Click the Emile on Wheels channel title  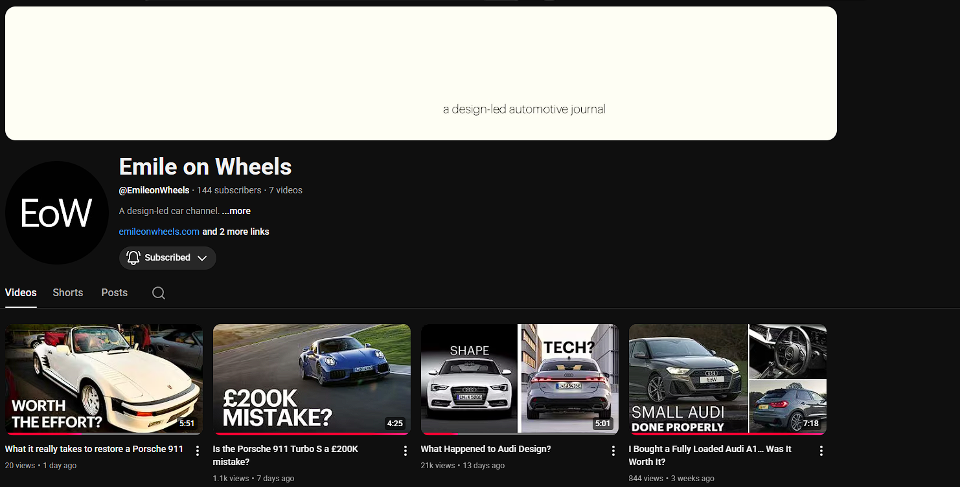tap(205, 167)
